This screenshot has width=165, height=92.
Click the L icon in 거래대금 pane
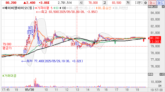149,74
